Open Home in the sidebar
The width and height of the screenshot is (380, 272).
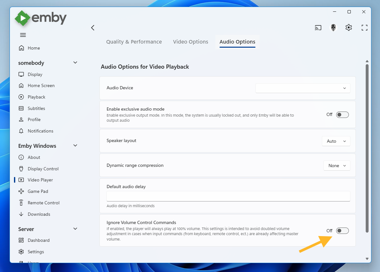pyautogui.click(x=34, y=48)
